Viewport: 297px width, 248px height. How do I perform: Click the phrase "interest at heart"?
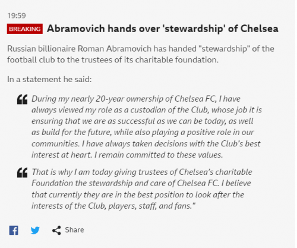pyautogui.click(x=62, y=155)
